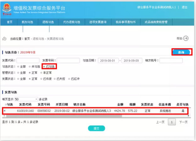The image size is (196, 141).
Task: Select 已勾选 radio for 勾选状态
Action: coord(44,67)
